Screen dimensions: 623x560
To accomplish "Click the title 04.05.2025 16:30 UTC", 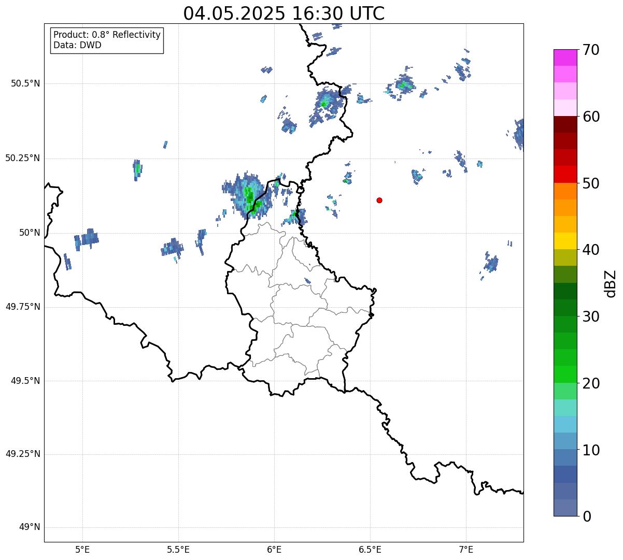I will coord(284,13).
